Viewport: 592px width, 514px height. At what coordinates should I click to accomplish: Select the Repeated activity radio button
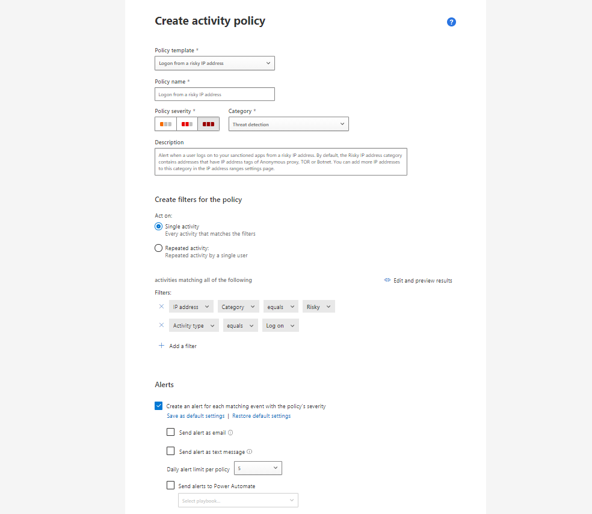[159, 248]
